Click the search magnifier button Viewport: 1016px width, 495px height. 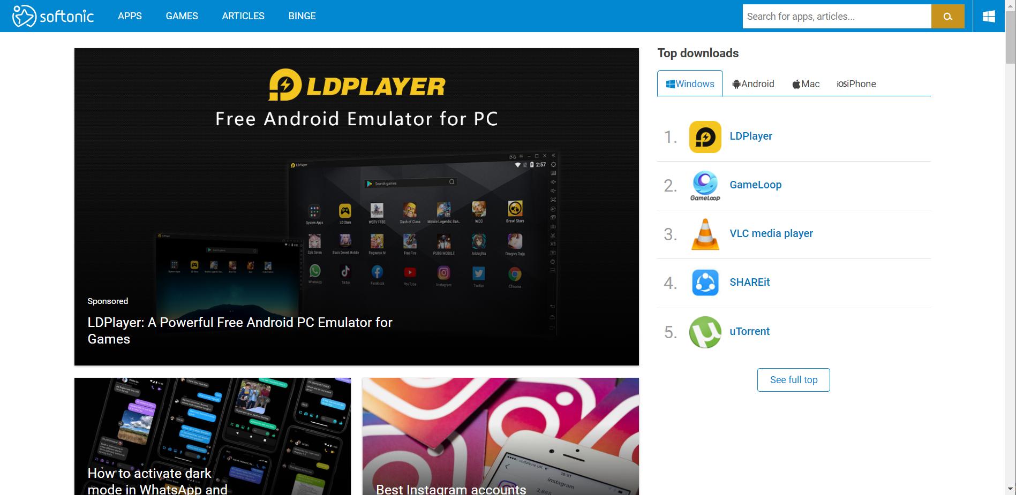tap(947, 17)
